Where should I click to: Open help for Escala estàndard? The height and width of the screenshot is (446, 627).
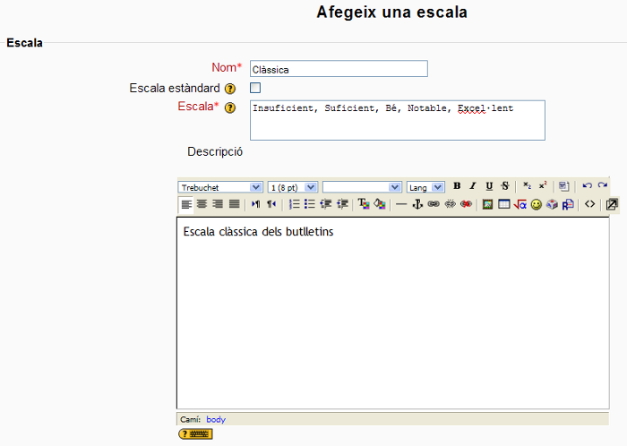[230, 89]
